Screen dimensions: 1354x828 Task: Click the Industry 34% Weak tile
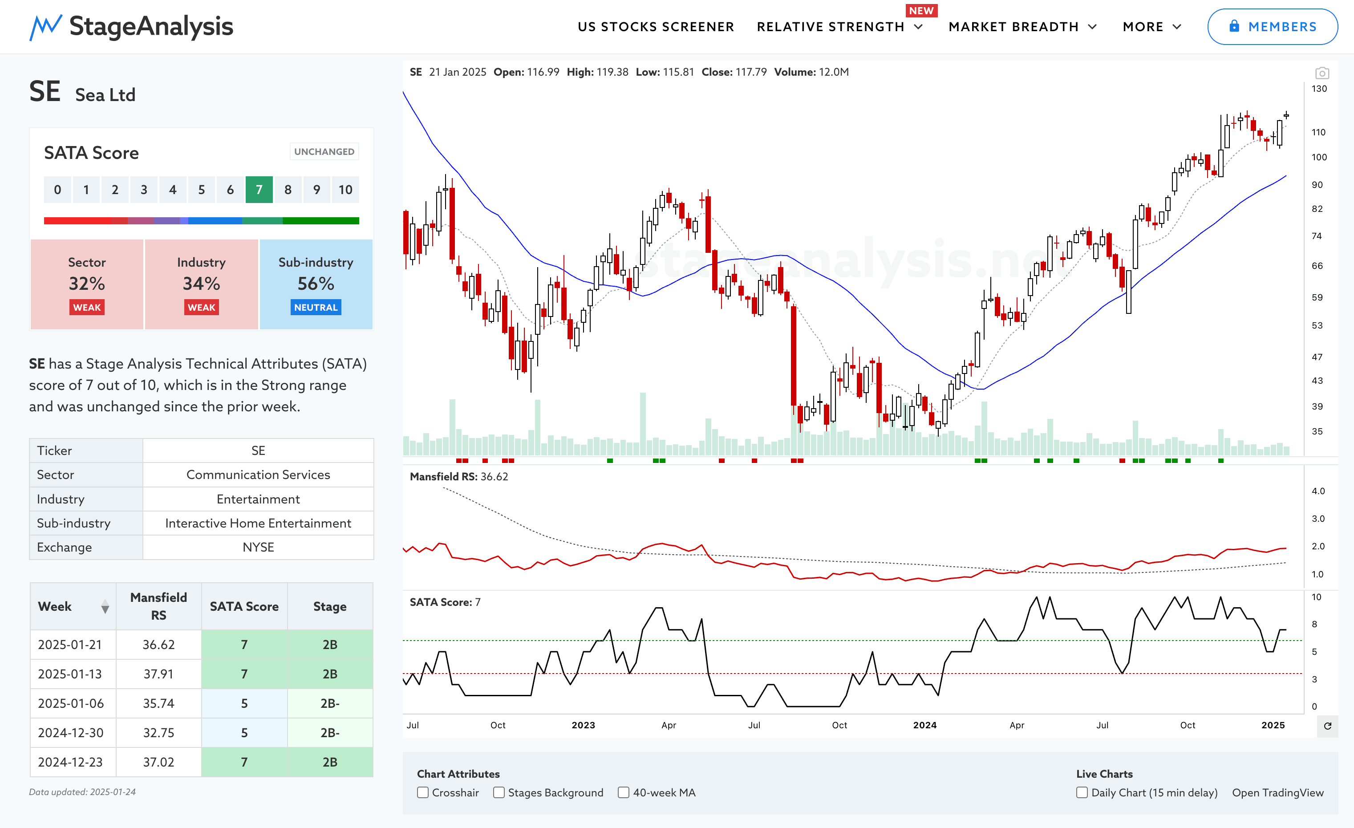201,284
